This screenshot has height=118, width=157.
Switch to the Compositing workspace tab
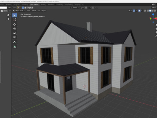69,5
